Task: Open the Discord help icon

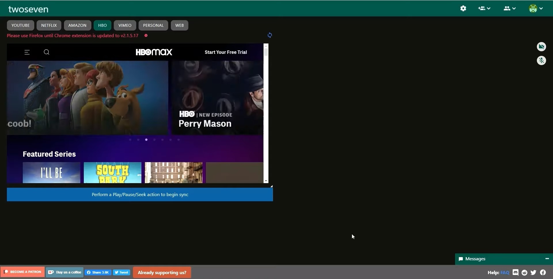Action: click(x=516, y=272)
